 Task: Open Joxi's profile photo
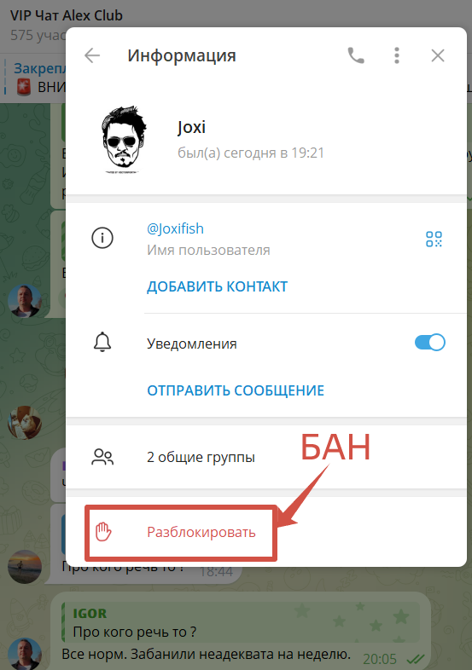(x=123, y=140)
